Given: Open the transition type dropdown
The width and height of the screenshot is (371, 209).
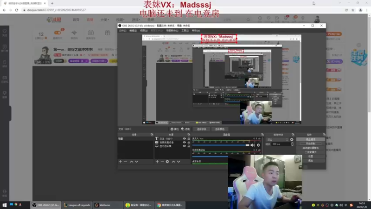Looking at the screenshot, I should click(277, 140).
